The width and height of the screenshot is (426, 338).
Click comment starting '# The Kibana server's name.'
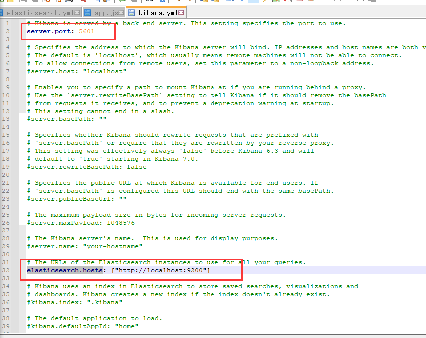[153, 238]
